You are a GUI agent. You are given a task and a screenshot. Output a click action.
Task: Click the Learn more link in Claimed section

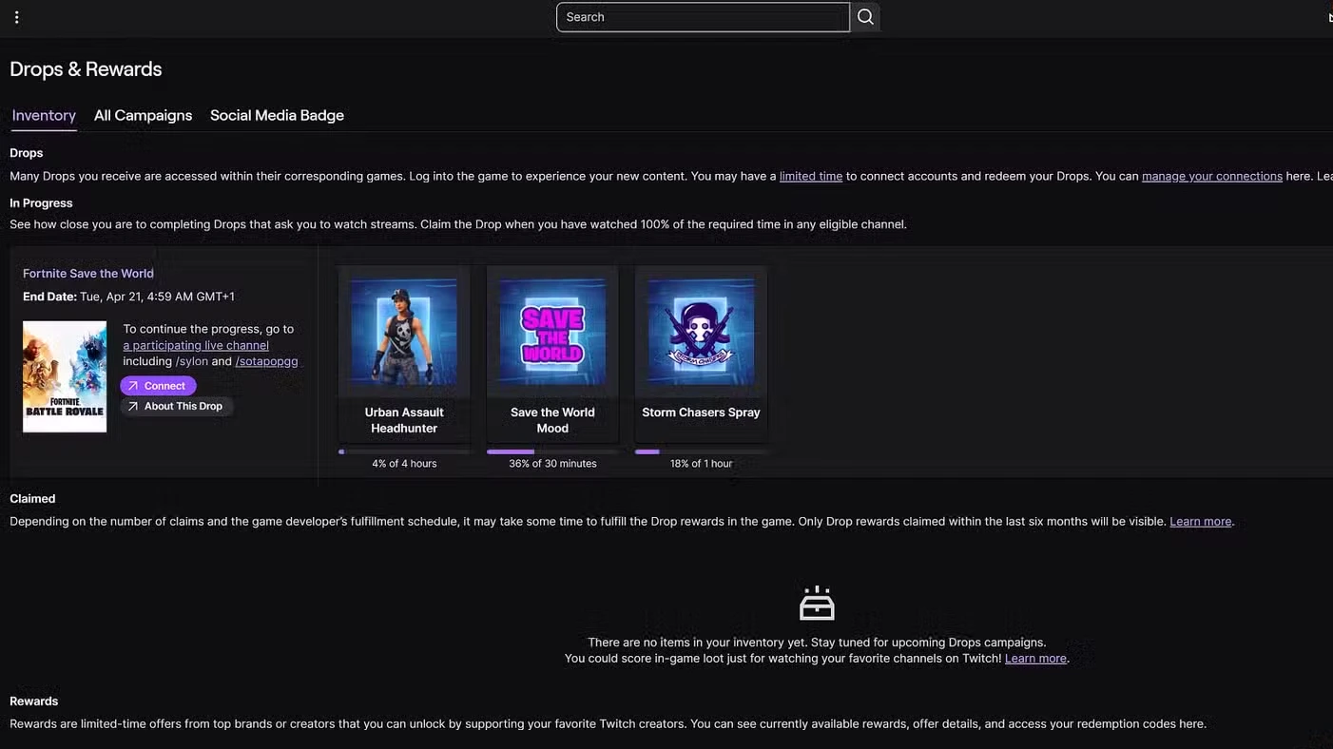pyautogui.click(x=1201, y=521)
